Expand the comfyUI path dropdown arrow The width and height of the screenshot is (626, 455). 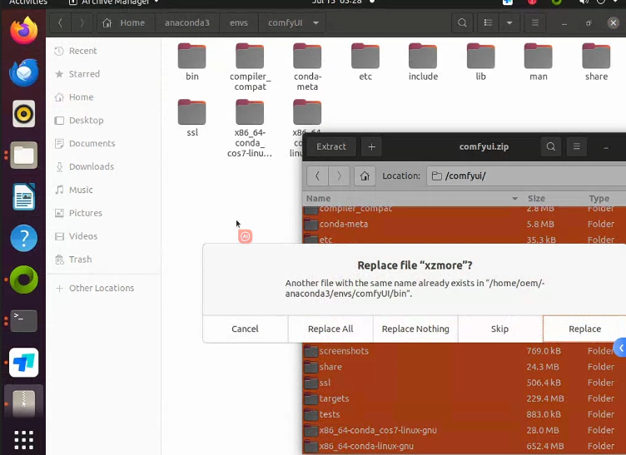coord(315,22)
